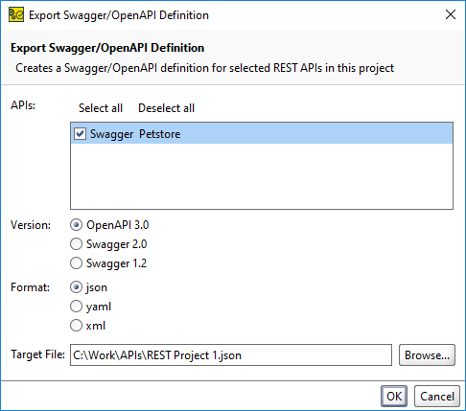
Task: Choose OpenAPI 3.0 version radio button
Action: pos(76,225)
